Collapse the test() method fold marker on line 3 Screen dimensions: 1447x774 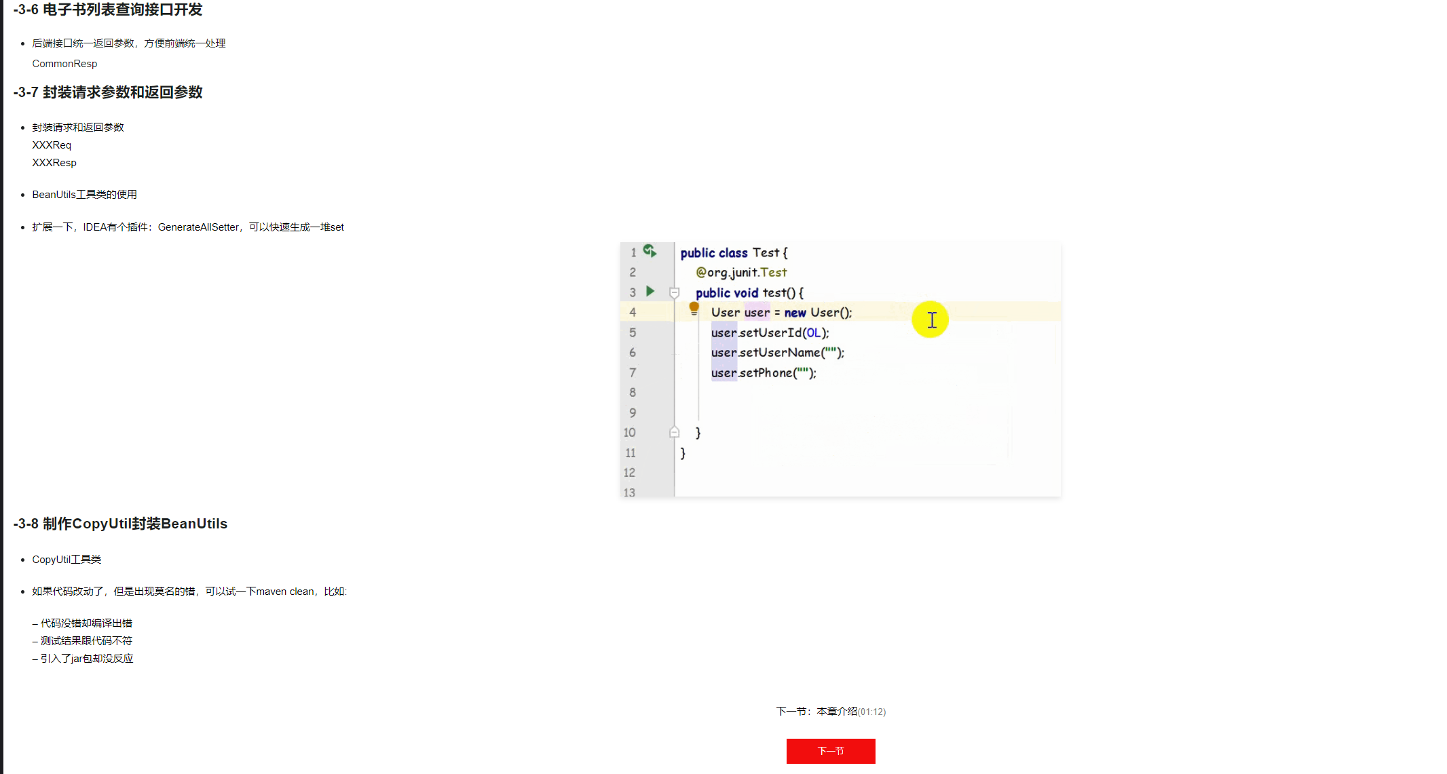tap(674, 293)
